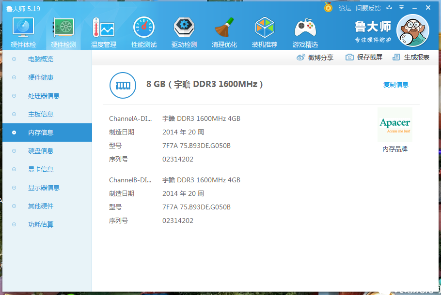Click ChannelA manufacture date 2014 年 20 周

click(183, 132)
